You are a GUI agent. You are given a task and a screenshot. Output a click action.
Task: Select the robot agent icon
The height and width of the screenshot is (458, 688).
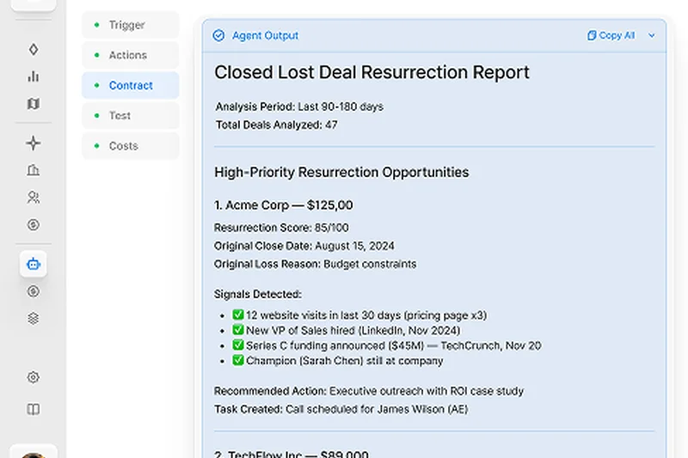tap(34, 264)
